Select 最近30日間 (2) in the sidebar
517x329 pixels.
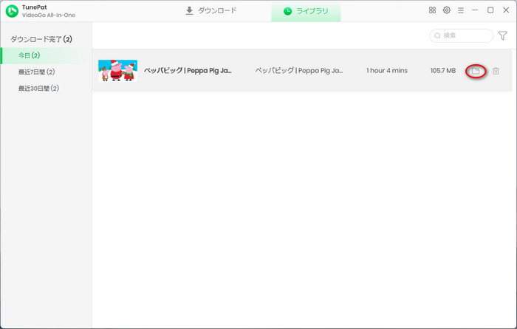(38, 89)
